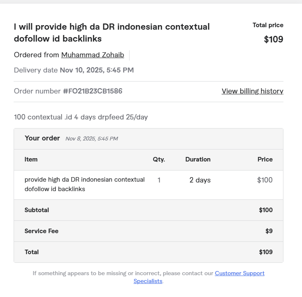Select the $109 amount in the Total row
The width and height of the screenshot is (302, 297).
click(266, 252)
